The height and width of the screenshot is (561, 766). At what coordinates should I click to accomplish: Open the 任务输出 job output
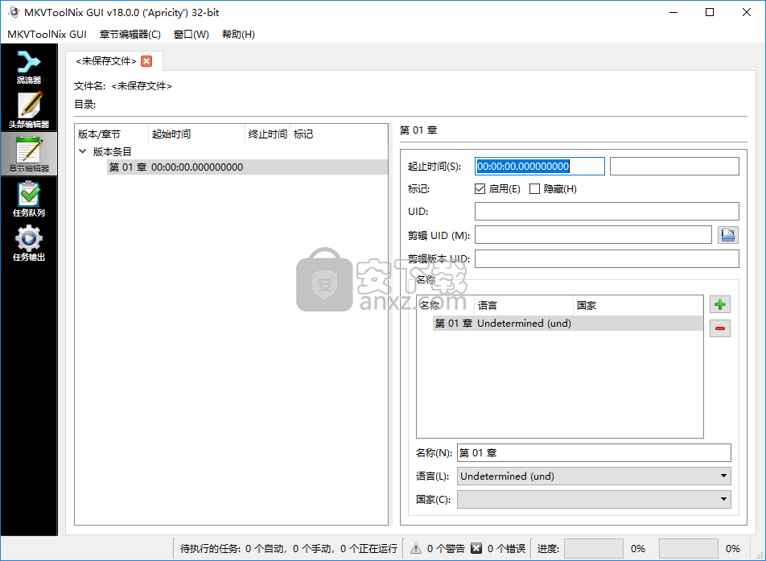click(x=29, y=242)
